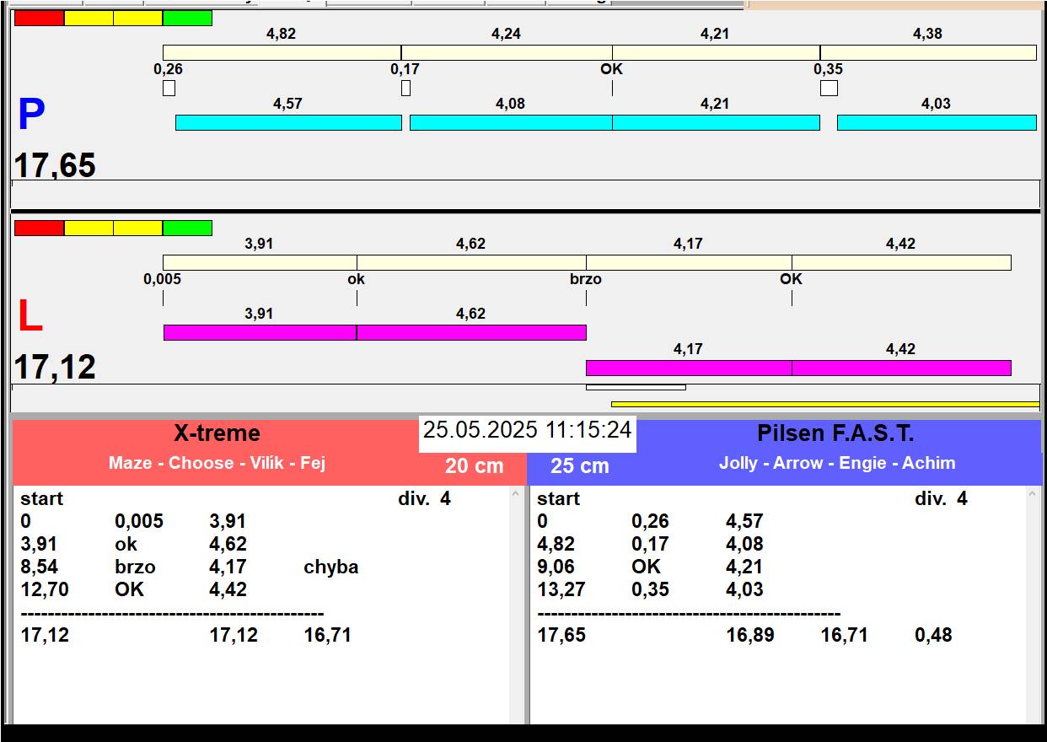Click the 20 cm jump height label
Screen dimensions: 1047x742
[x=474, y=466]
